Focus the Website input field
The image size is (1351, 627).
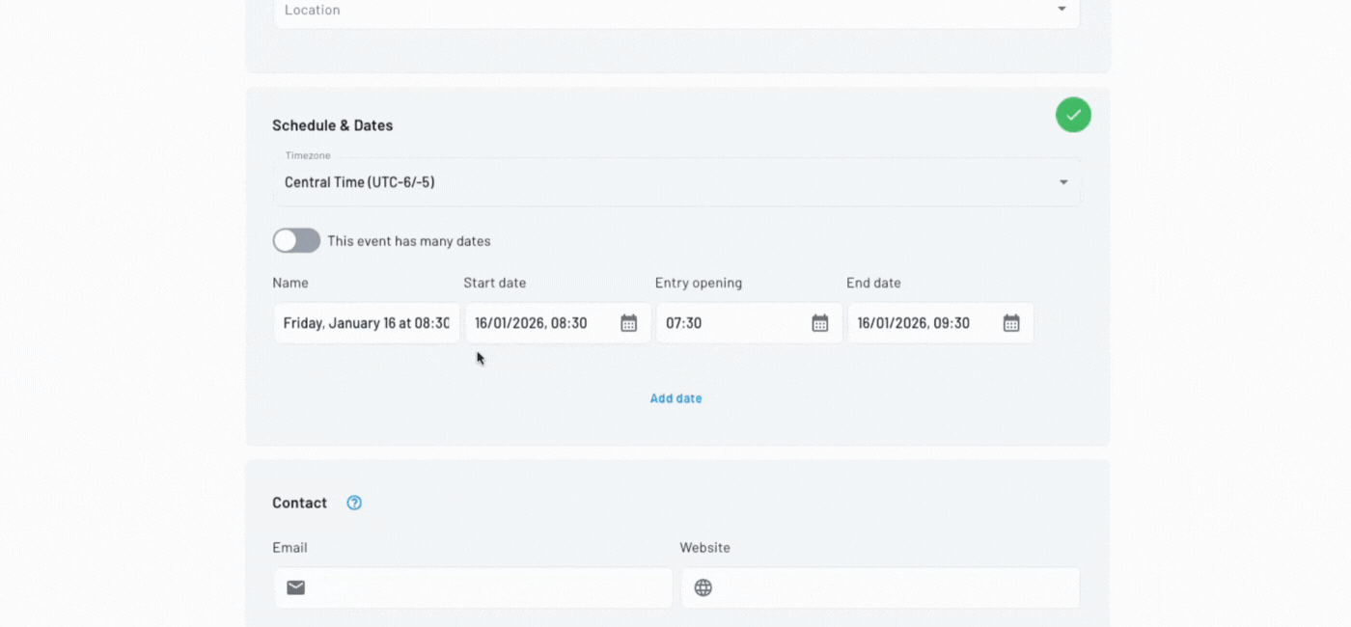(x=893, y=587)
